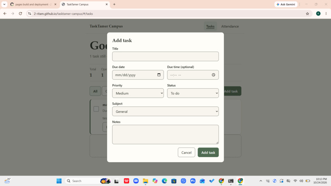Bookmark this page with the star icon
This screenshot has height=186, width=331.
[307, 14]
